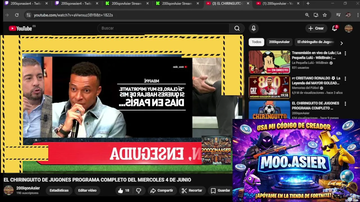Click the URL in the address bar
360x202 pixels.
pos(73,15)
